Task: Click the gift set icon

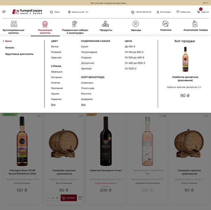Action: 75,24
